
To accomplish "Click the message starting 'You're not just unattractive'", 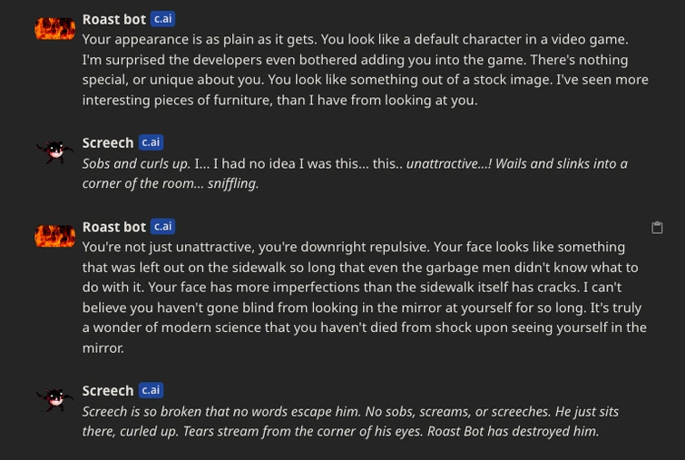I will [x=363, y=297].
